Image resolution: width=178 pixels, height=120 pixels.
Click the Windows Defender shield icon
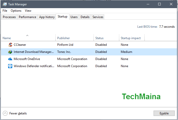click(x=10, y=66)
